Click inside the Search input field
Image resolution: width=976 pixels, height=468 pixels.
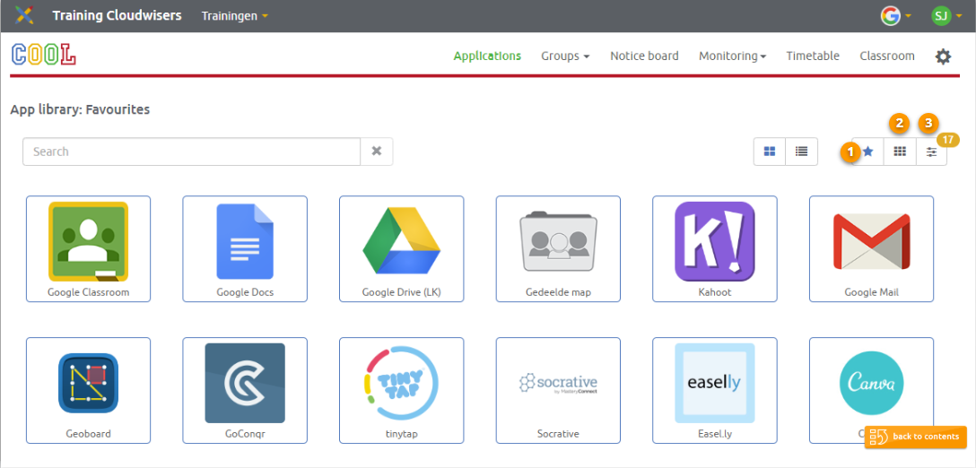192,152
